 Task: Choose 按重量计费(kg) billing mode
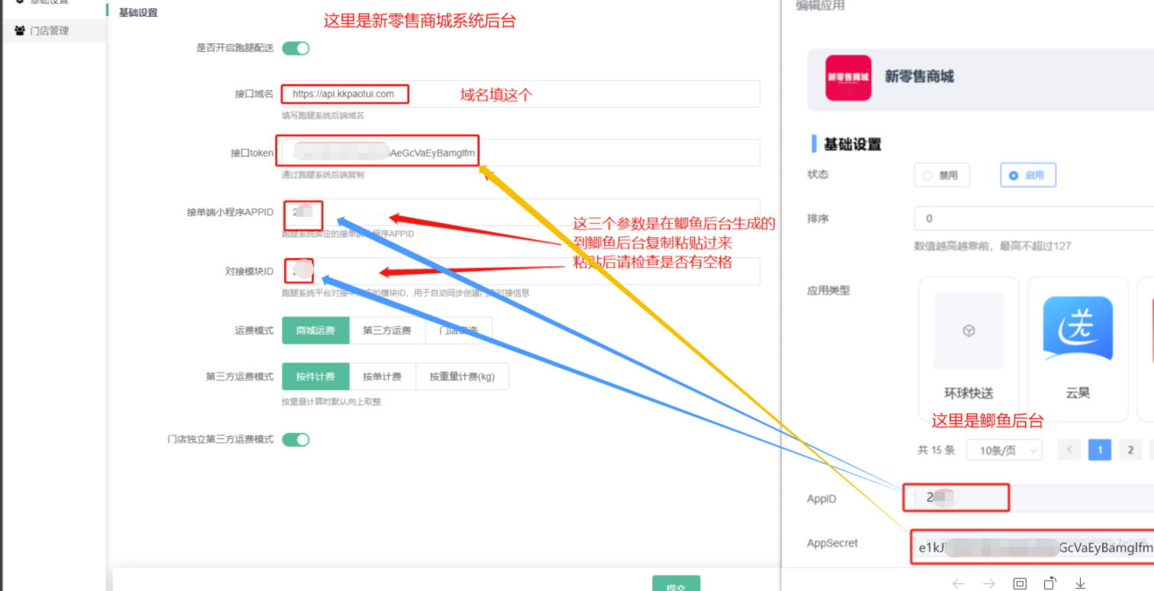(461, 376)
